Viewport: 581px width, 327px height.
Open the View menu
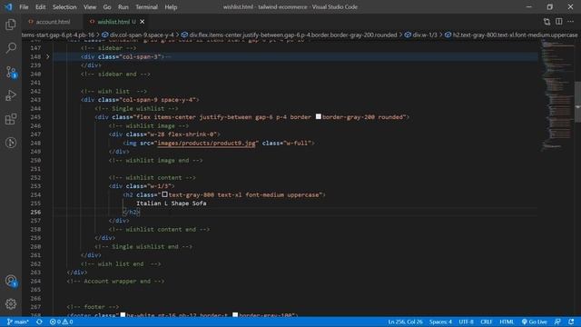(x=90, y=7)
